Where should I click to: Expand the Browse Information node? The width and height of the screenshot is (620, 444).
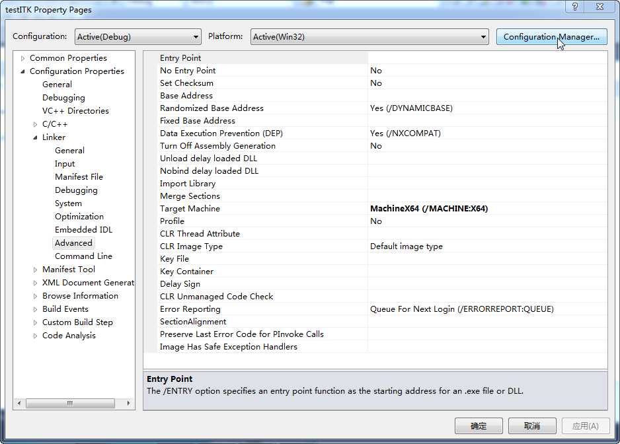click(35, 296)
